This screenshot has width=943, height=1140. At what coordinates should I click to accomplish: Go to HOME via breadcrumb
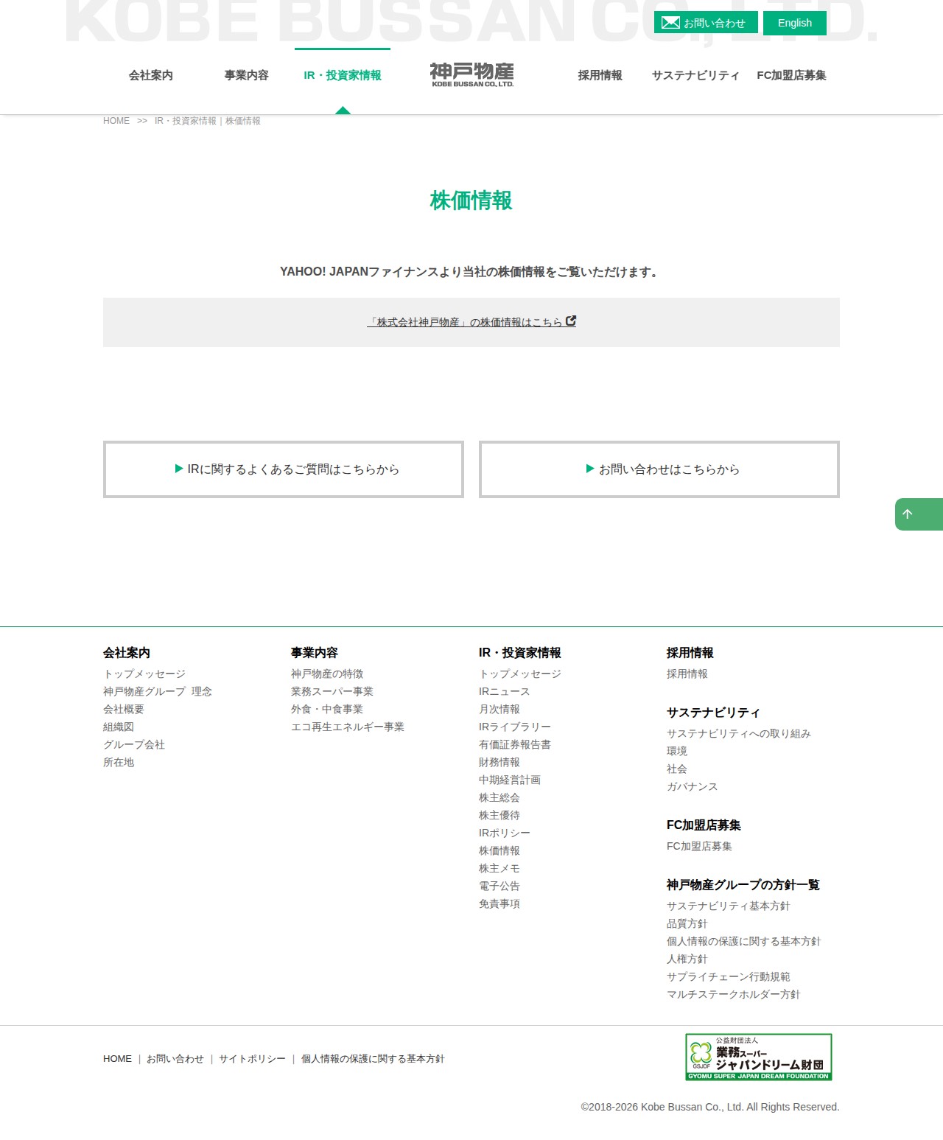(x=116, y=121)
